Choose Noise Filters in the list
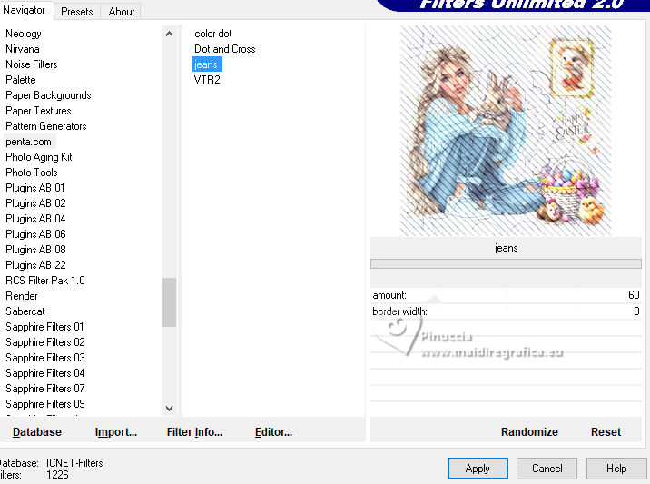650x484 pixels. (x=32, y=64)
